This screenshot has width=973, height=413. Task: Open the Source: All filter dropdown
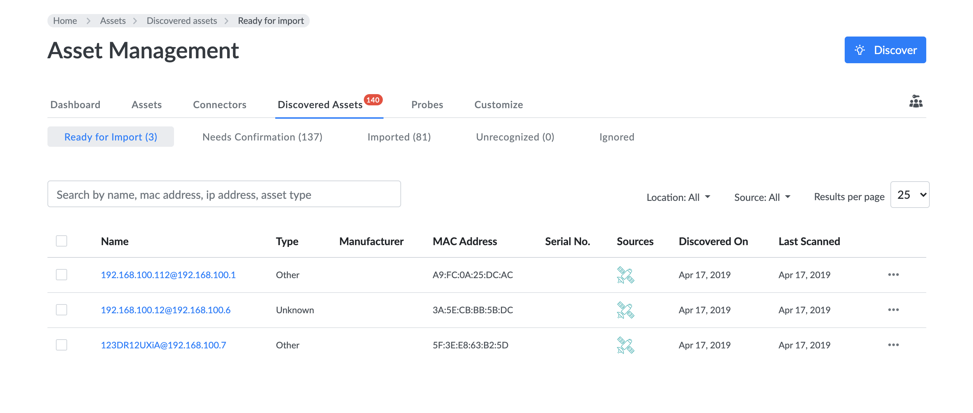[x=762, y=197]
